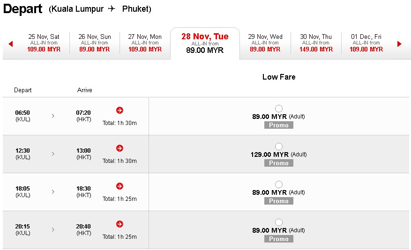Switch to the 26 Nov, Sun date tab
The height and width of the screenshot is (250, 411).
[95, 43]
